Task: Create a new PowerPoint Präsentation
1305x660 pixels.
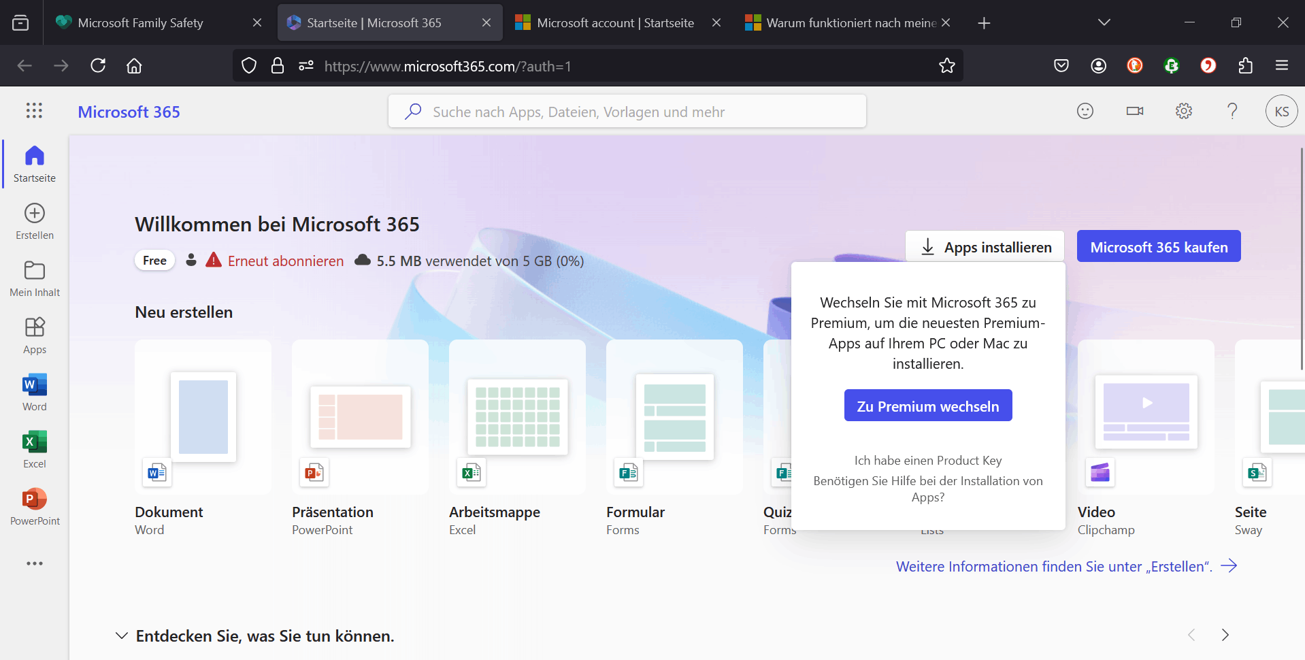Action: click(x=360, y=439)
